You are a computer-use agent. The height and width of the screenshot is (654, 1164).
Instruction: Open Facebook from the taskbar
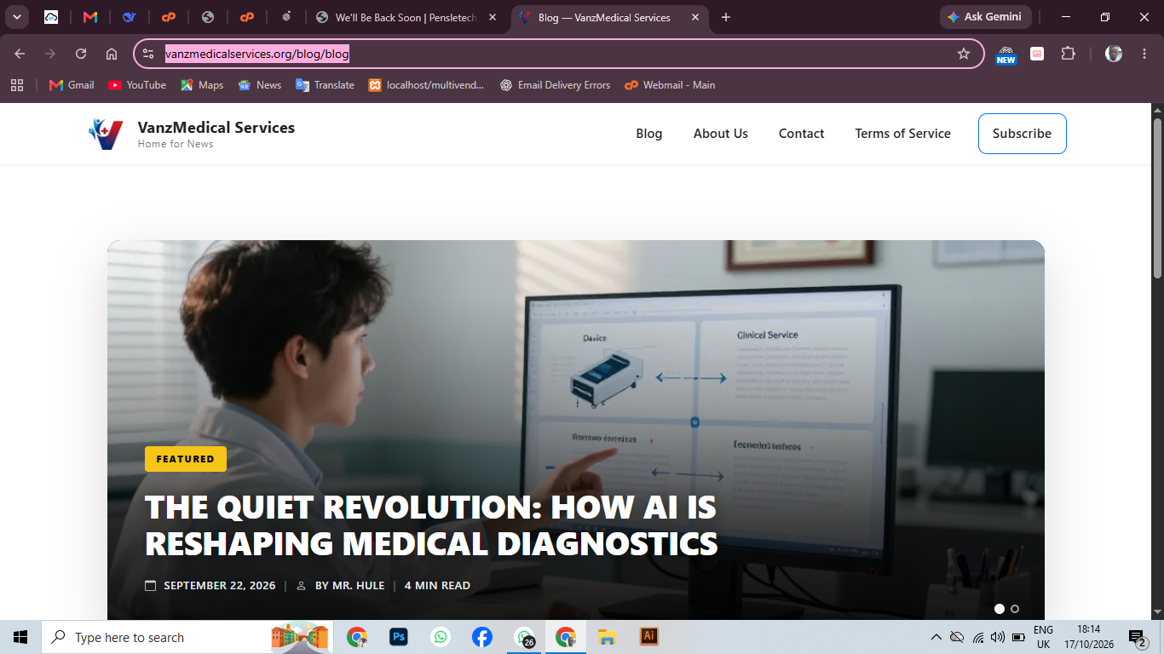point(481,637)
